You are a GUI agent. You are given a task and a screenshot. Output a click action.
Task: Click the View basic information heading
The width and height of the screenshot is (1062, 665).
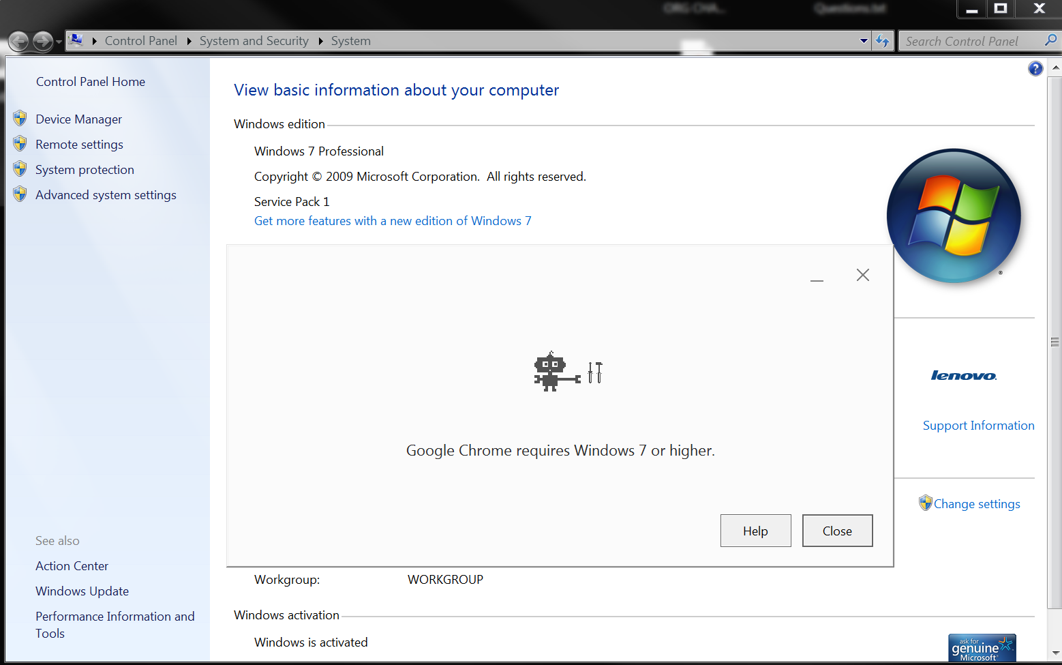[396, 90]
